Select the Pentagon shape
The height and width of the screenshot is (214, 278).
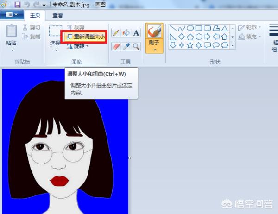[190, 37]
